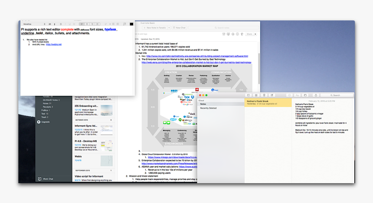The height and width of the screenshot is (203, 373).
Task: Select justified text alignment in the editor toolbar
Action: point(98,24)
